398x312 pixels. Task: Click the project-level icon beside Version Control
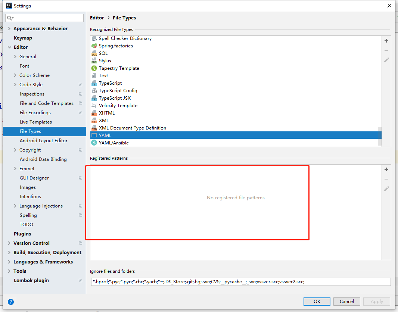tap(81, 243)
